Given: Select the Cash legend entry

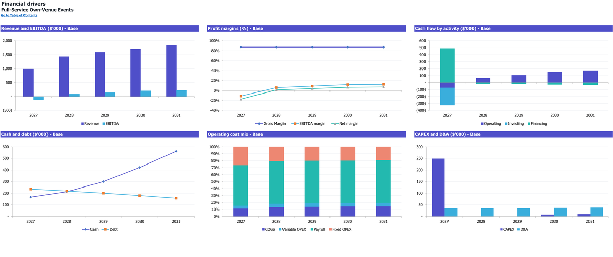Looking at the screenshot, I should [x=91, y=230].
